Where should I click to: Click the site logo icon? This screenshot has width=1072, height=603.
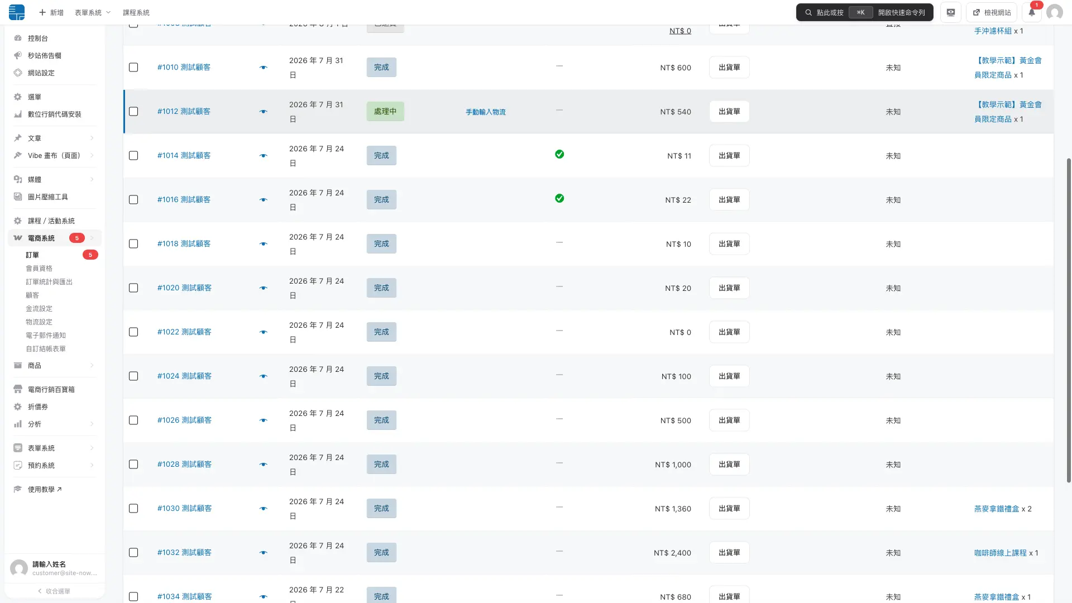pyautogui.click(x=17, y=12)
